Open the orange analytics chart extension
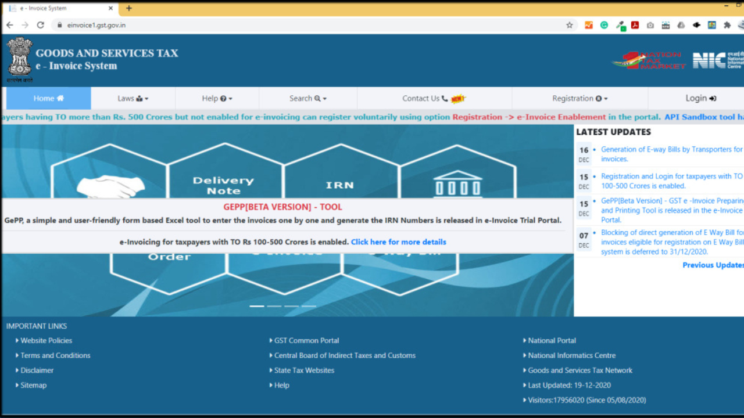The image size is (744, 418). click(x=589, y=25)
